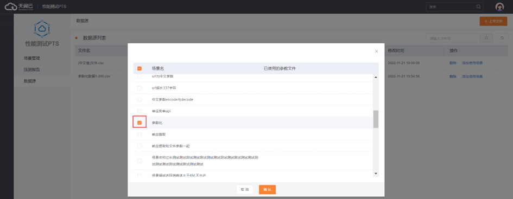Click 添加使用场景 for the 13:55:08 row
The image size is (513, 199).
(x=472, y=63)
